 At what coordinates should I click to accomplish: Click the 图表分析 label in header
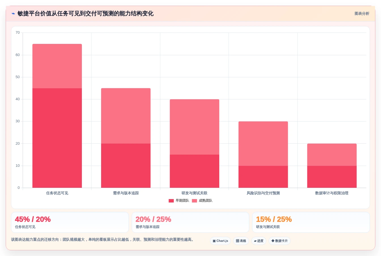[x=362, y=14]
